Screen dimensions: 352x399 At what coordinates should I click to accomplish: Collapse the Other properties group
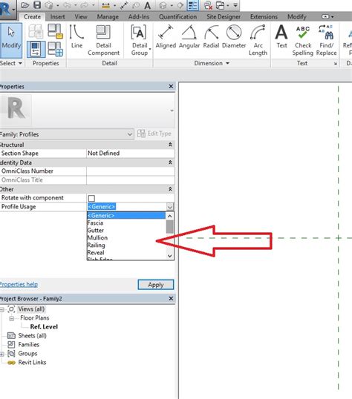click(x=170, y=189)
